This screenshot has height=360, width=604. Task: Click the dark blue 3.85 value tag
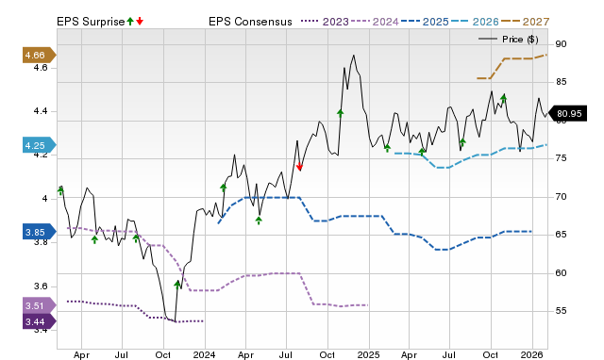39,233
